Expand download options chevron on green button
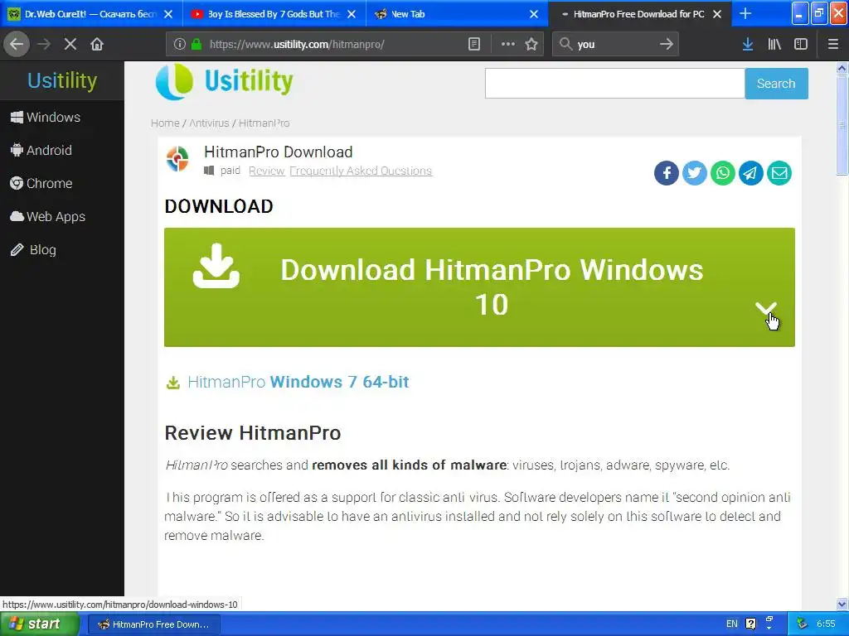The image size is (849, 636). click(765, 308)
